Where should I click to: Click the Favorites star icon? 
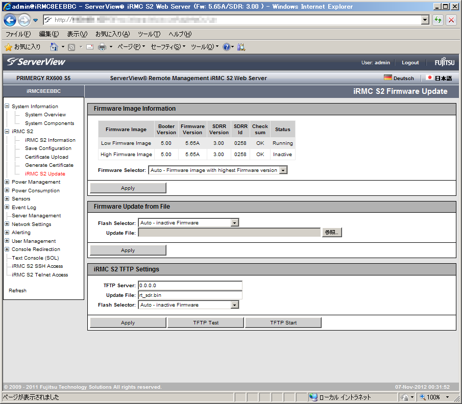8,47
